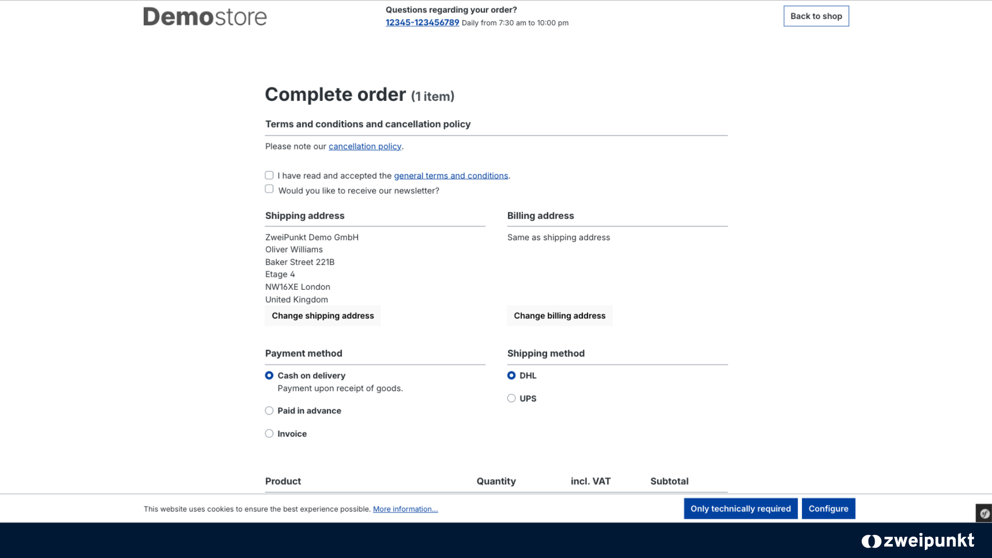Image resolution: width=992 pixels, height=558 pixels.
Task: Tick the newsletter subscription checkbox
Action: click(269, 189)
